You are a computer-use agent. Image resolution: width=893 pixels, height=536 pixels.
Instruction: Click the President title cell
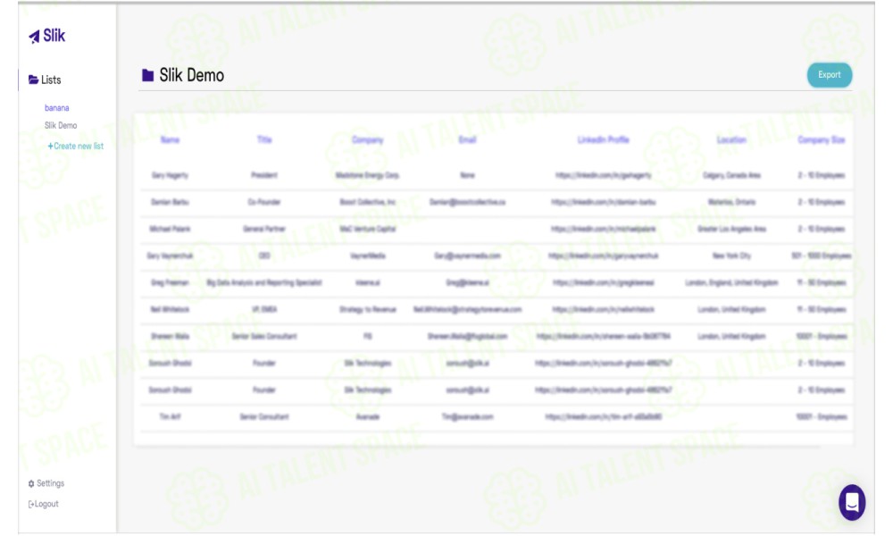pyautogui.click(x=264, y=175)
